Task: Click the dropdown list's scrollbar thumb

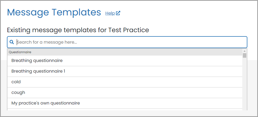Action: (x=244, y=56)
